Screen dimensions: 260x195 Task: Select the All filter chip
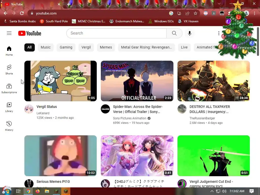[x=29, y=47]
